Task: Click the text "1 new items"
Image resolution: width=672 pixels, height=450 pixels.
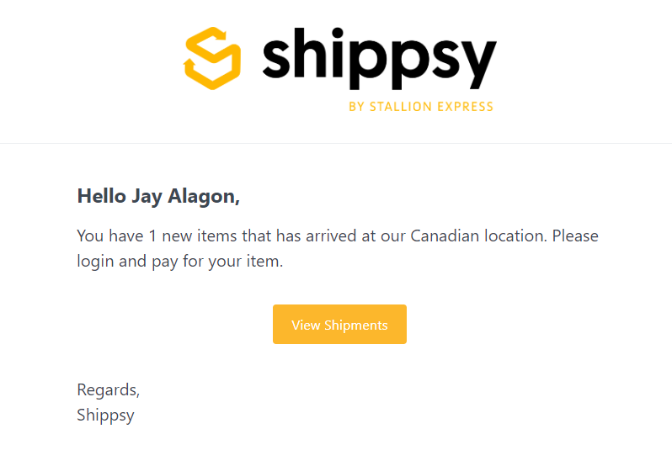Action: click(x=191, y=236)
